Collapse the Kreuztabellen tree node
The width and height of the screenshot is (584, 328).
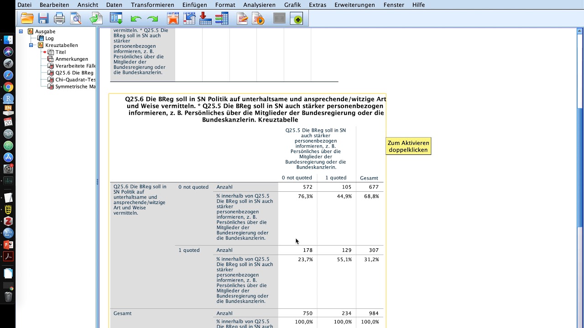pos(31,45)
